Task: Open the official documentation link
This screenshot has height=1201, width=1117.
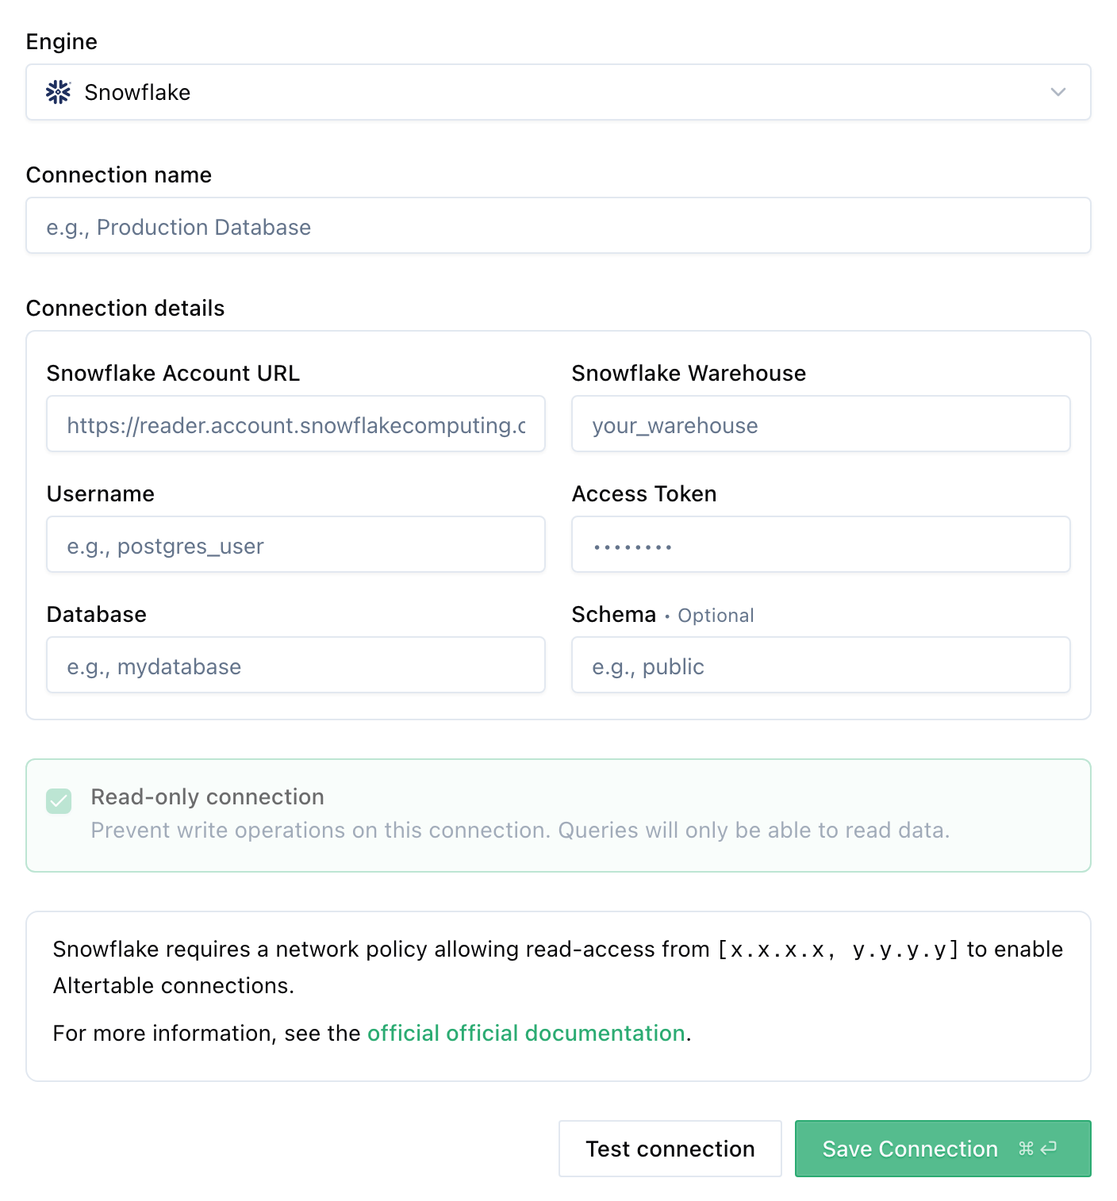Action: (x=526, y=1033)
